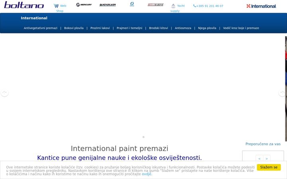The image size is (287, 179).
Task: Select the slideshow pagination dot
Action: [143, 137]
